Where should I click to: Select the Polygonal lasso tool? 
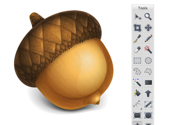click(148, 72)
